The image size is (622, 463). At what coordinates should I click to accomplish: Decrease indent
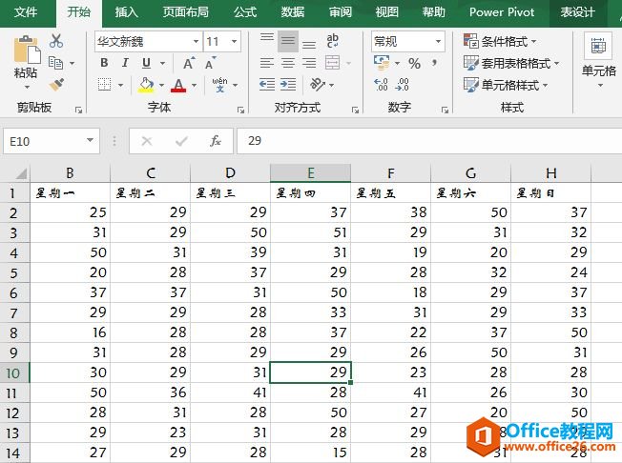267,85
